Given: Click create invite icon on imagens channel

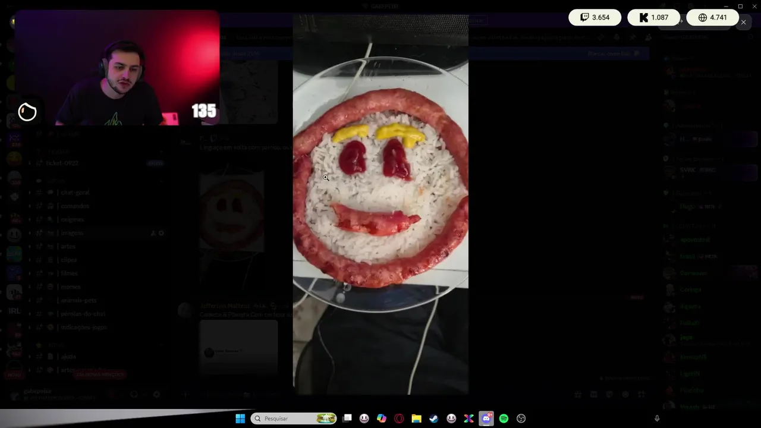Looking at the screenshot, I should click(x=153, y=233).
